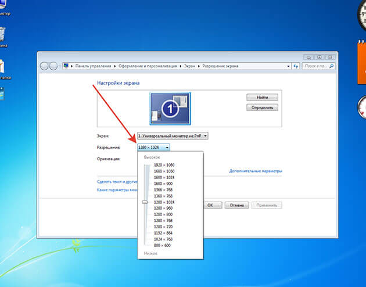Image resolution: width=366 pixels, height=287 pixels.
Task: Choose 1152 × 864 resolution
Action: click(x=163, y=233)
